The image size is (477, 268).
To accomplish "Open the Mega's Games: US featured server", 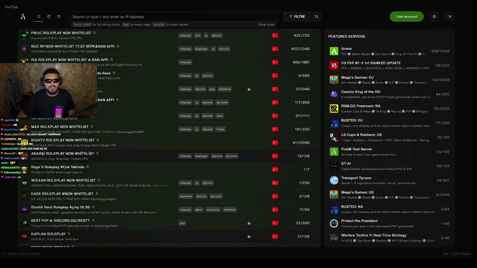I will tap(389, 195).
